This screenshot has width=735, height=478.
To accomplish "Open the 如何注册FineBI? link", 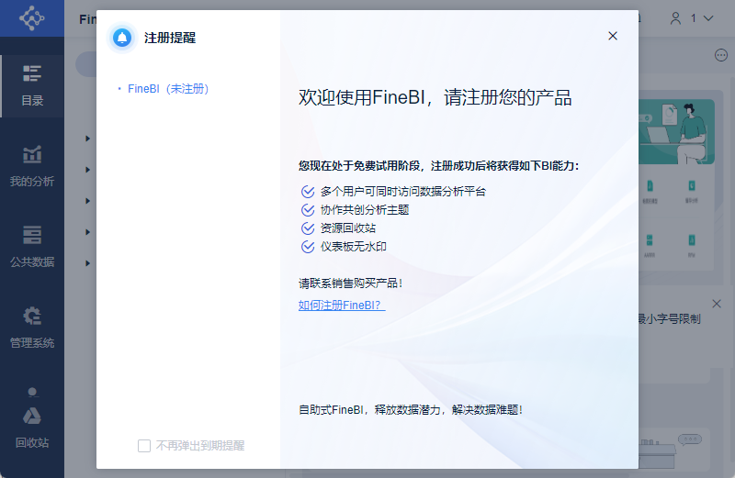I will pyautogui.click(x=342, y=306).
